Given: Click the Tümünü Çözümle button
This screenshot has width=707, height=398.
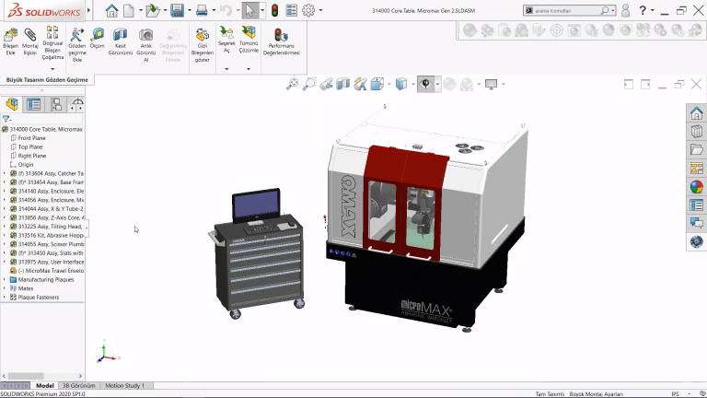Looking at the screenshot, I should [249, 35].
